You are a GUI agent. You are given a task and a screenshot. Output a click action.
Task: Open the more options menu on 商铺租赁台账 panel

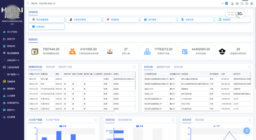[x=134, y=67]
